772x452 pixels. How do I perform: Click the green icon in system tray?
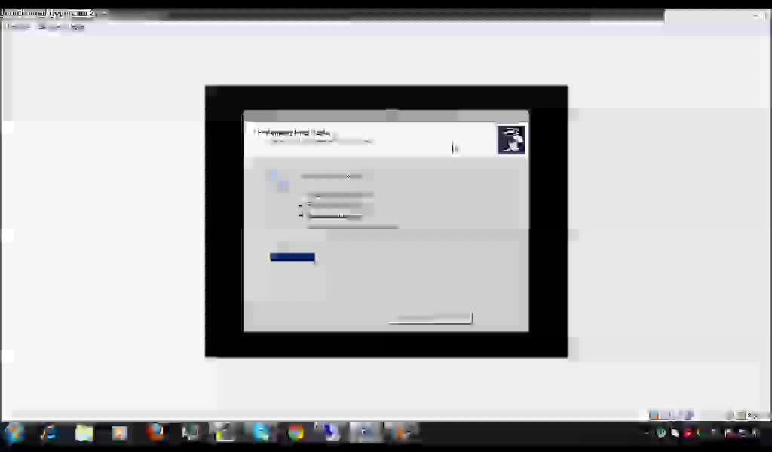[660, 432]
